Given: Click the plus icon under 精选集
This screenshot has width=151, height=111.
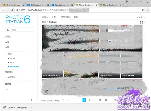Looking at the screenshot, I should pyautogui.click(x=7, y=89).
